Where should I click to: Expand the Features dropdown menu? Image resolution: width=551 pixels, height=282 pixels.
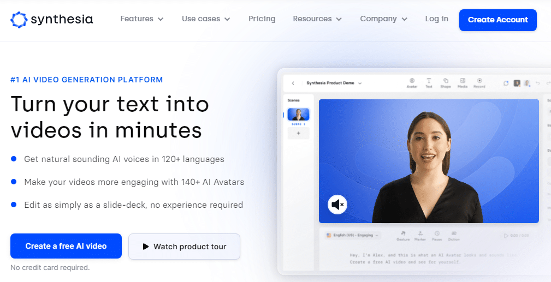141,19
